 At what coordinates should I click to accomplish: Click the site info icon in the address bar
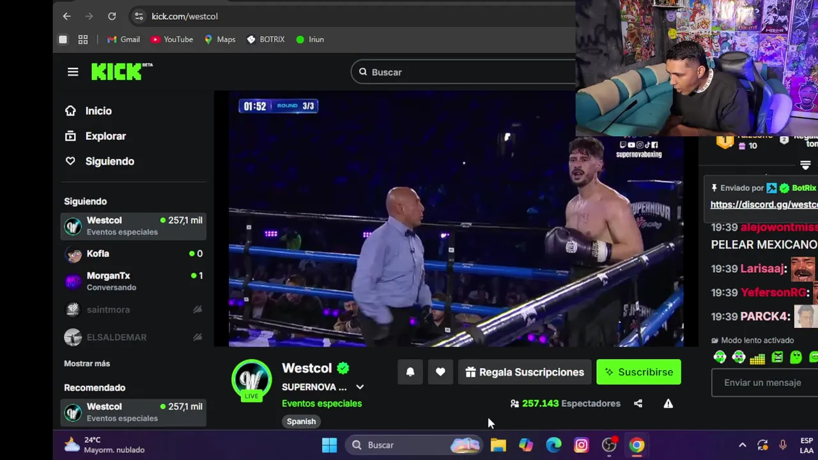pos(139,16)
